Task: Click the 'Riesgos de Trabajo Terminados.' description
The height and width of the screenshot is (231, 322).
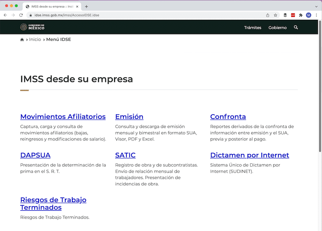Action: (x=55, y=217)
